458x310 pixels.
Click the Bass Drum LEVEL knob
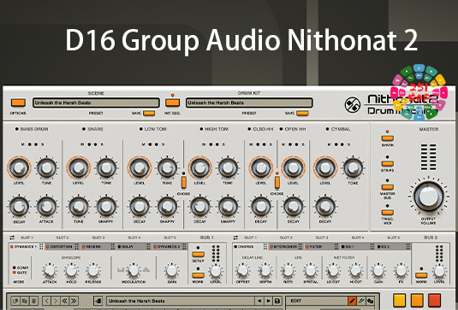click(19, 167)
